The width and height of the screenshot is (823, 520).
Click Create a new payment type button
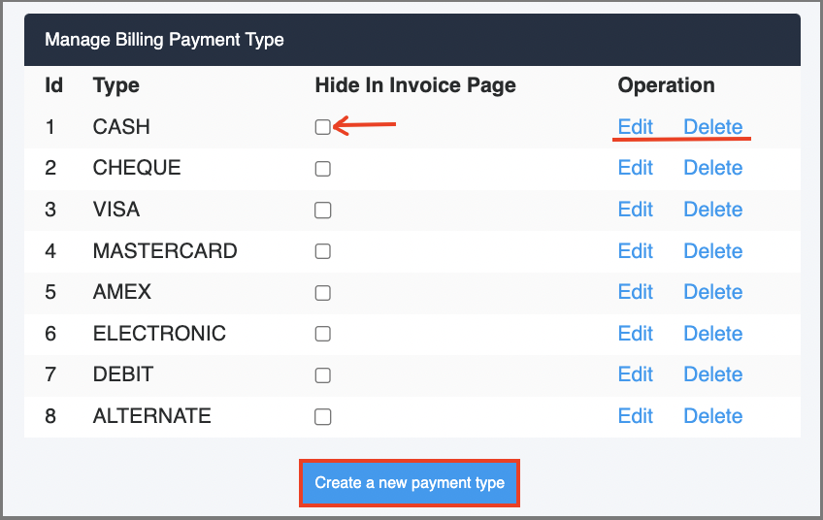pyautogui.click(x=410, y=483)
